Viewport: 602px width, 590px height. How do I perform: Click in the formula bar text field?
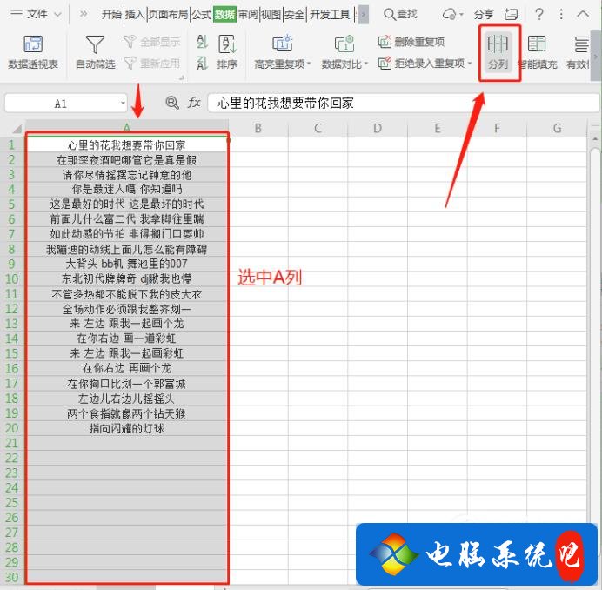pyautogui.click(x=403, y=103)
